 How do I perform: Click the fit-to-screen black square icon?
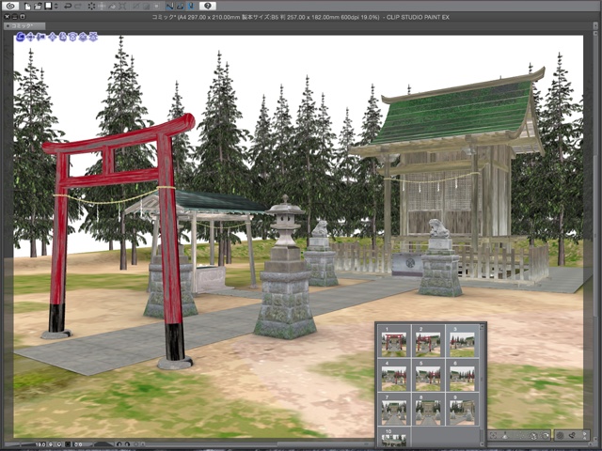coord(68,444)
